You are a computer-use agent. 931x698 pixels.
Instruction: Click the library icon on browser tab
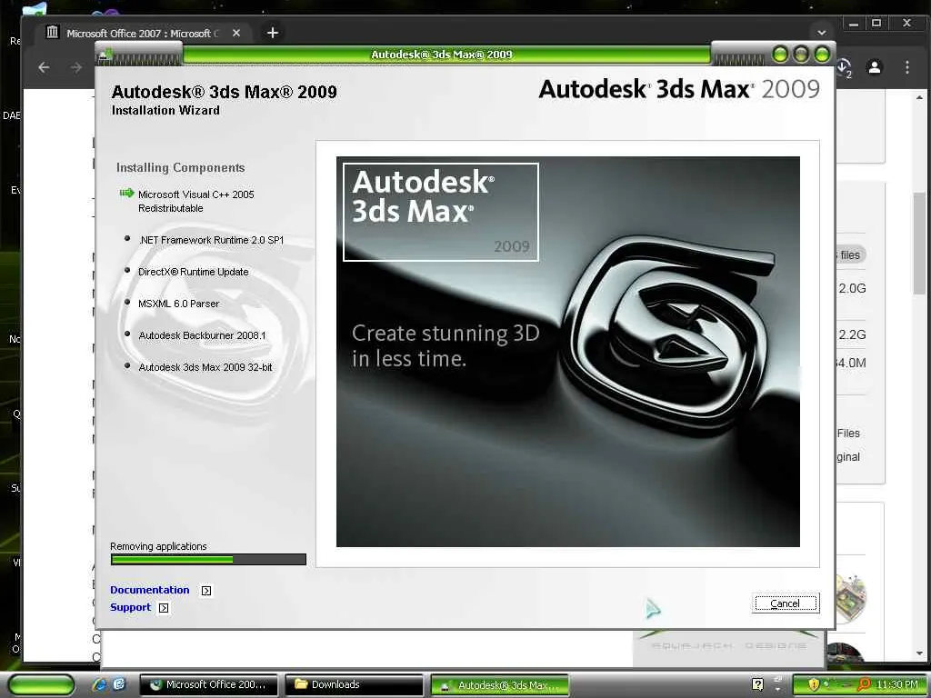[52, 32]
